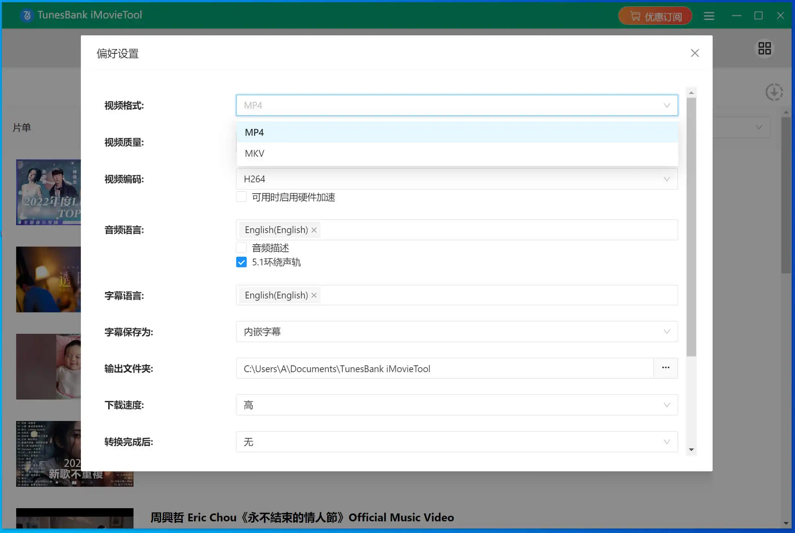795x533 pixels.
Task: Open the hamburger menu in title bar
Action: 709,16
